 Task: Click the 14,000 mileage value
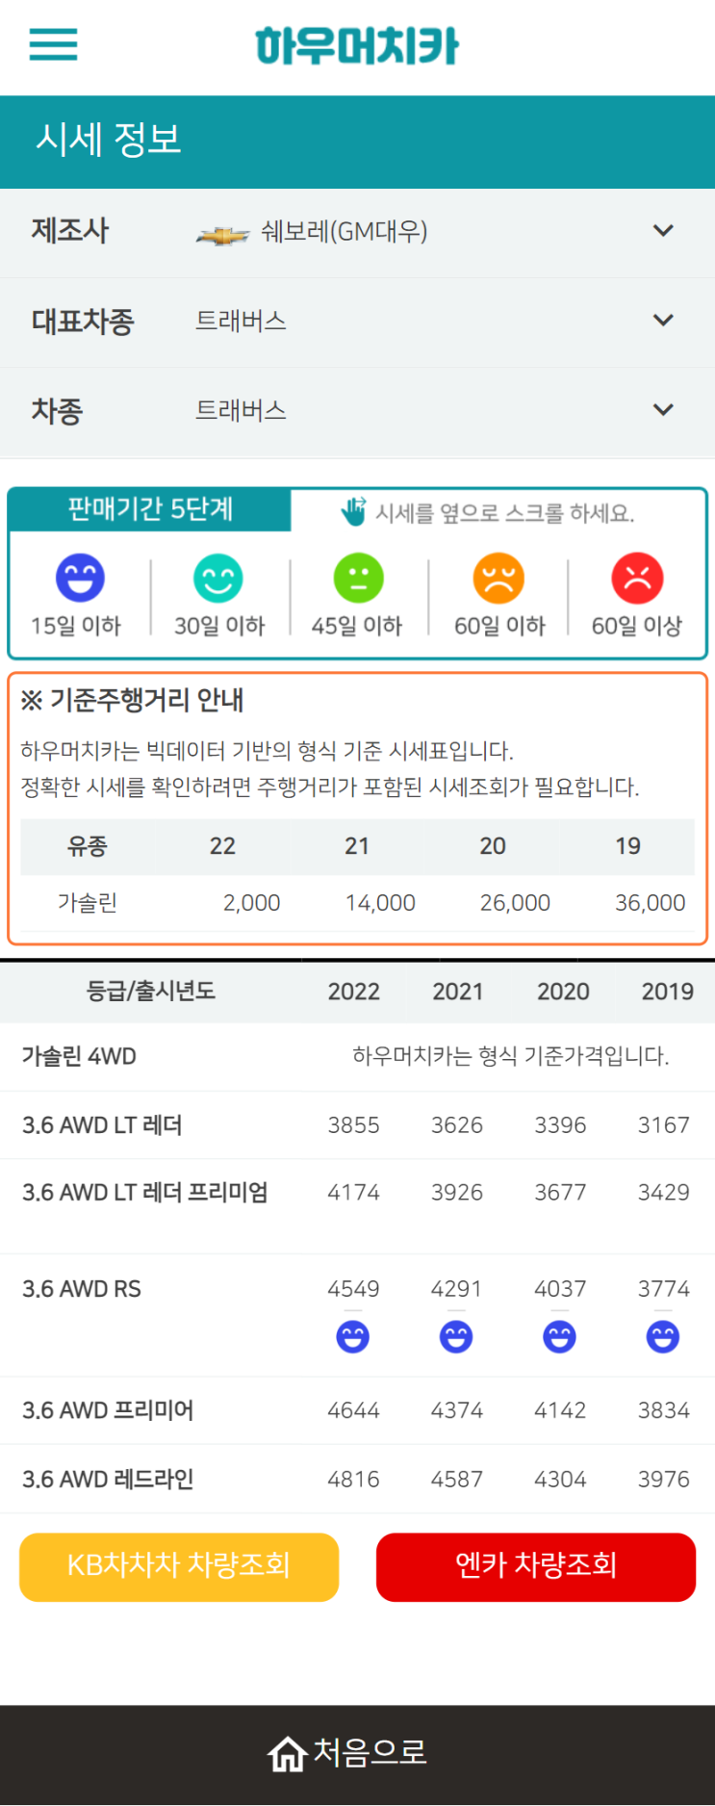point(380,903)
